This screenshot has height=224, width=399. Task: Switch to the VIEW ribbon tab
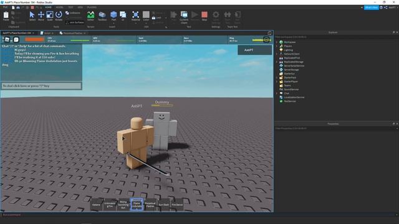(x=80, y=7)
